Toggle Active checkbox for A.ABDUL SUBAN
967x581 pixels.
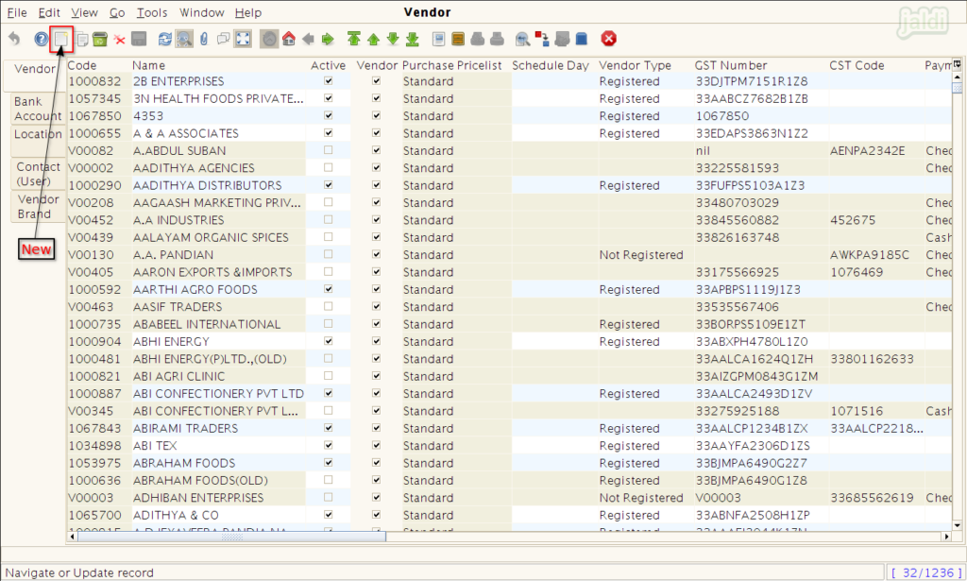(x=328, y=150)
